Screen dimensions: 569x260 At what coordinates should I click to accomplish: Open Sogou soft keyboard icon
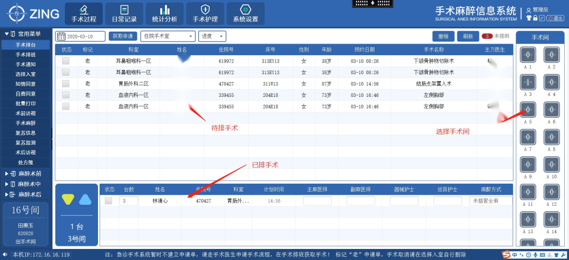pyautogui.click(x=543, y=255)
